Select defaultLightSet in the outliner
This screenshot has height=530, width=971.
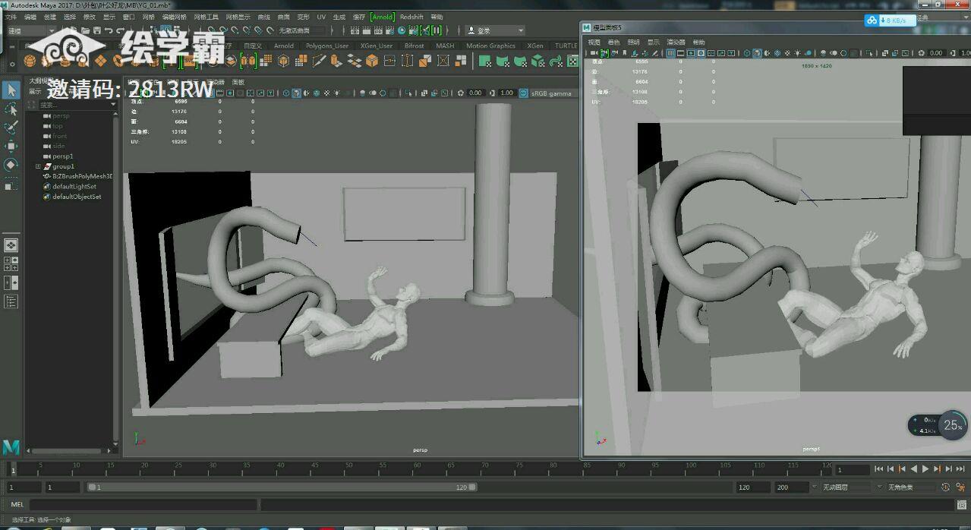click(x=74, y=186)
